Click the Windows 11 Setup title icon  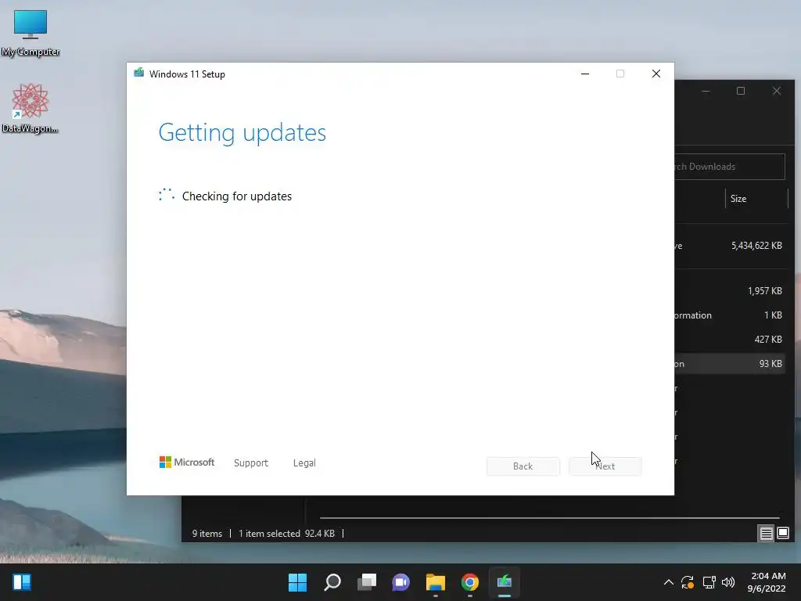pos(138,73)
